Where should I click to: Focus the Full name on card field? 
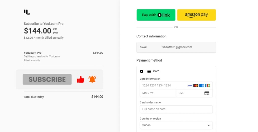click(x=176, y=109)
